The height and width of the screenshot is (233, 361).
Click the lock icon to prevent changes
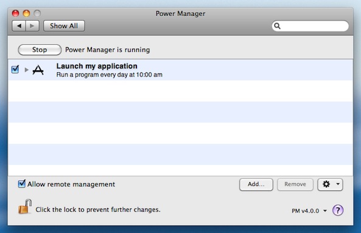click(25, 206)
